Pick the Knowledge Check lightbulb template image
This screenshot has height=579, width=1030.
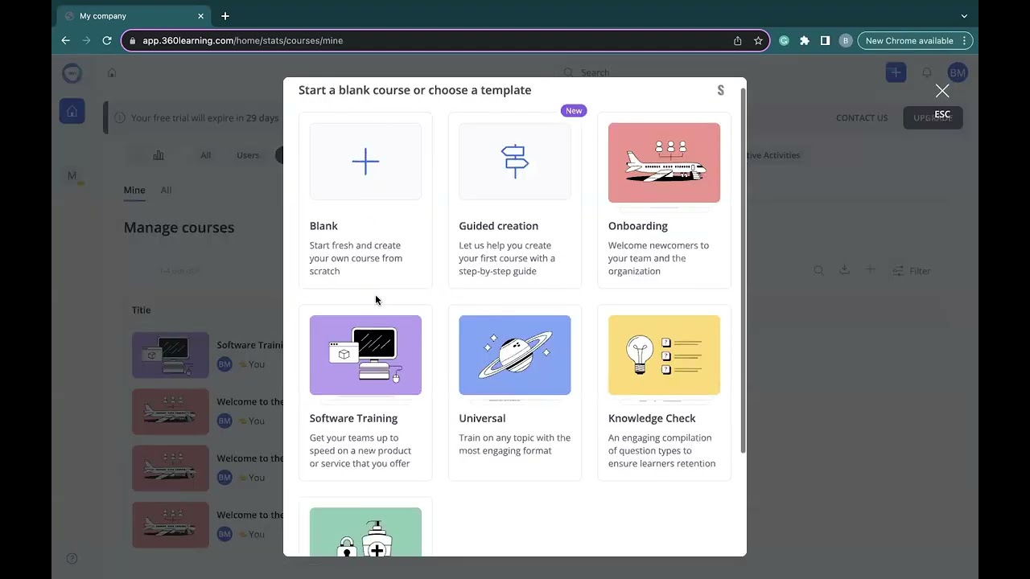(664, 355)
